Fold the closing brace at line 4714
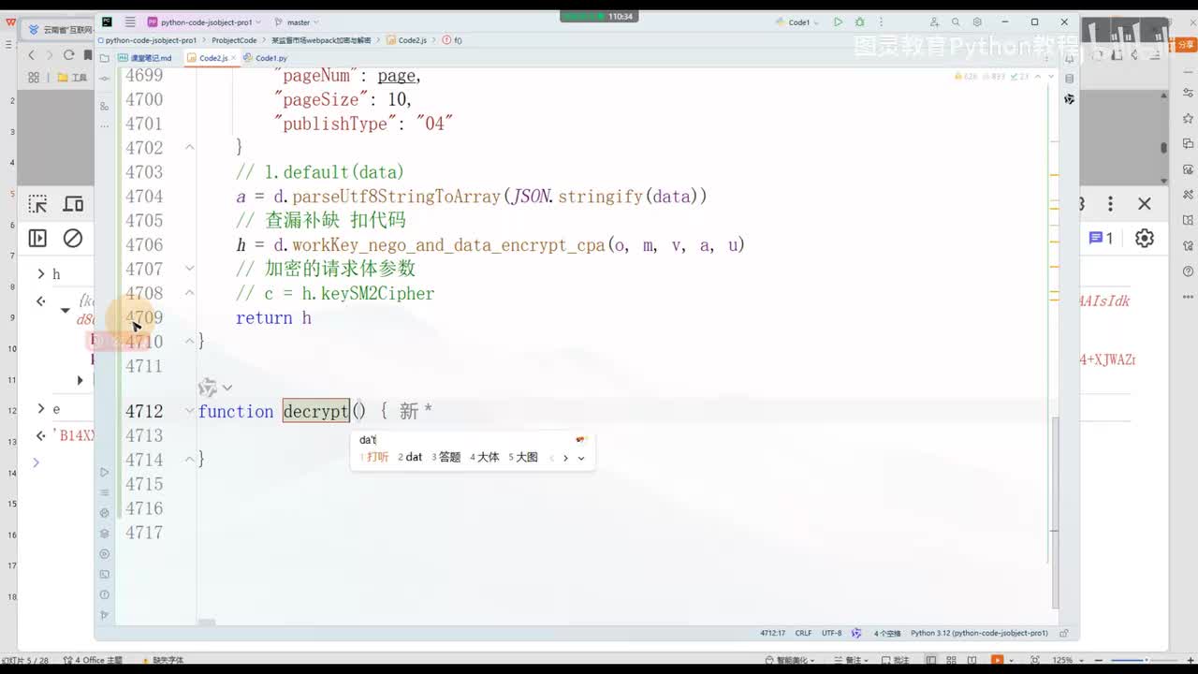This screenshot has width=1198, height=674. point(189,460)
